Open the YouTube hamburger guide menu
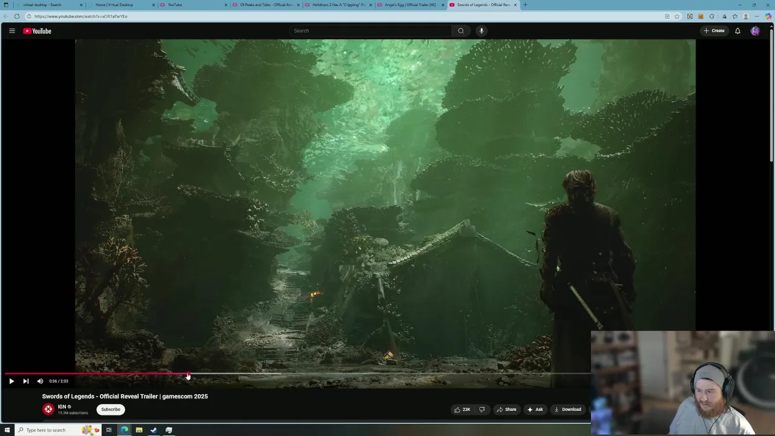Screen dimensions: 775x436 point(12,31)
